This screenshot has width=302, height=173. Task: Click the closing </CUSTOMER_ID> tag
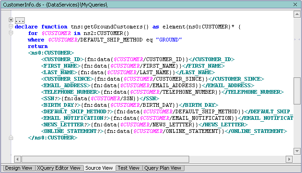click(x=212, y=59)
